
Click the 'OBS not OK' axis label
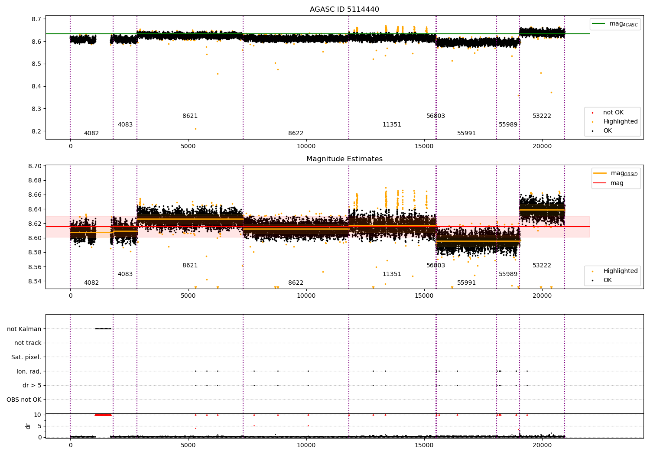tap(24, 400)
